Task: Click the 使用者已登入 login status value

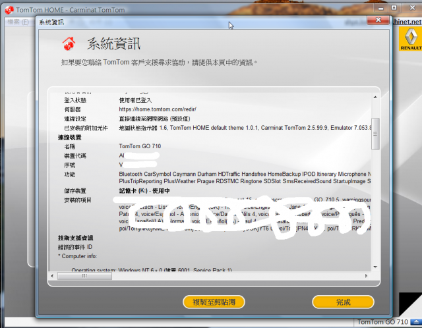Action: [x=135, y=100]
